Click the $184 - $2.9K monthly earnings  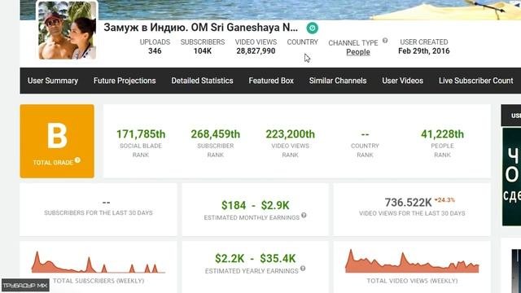click(255, 206)
